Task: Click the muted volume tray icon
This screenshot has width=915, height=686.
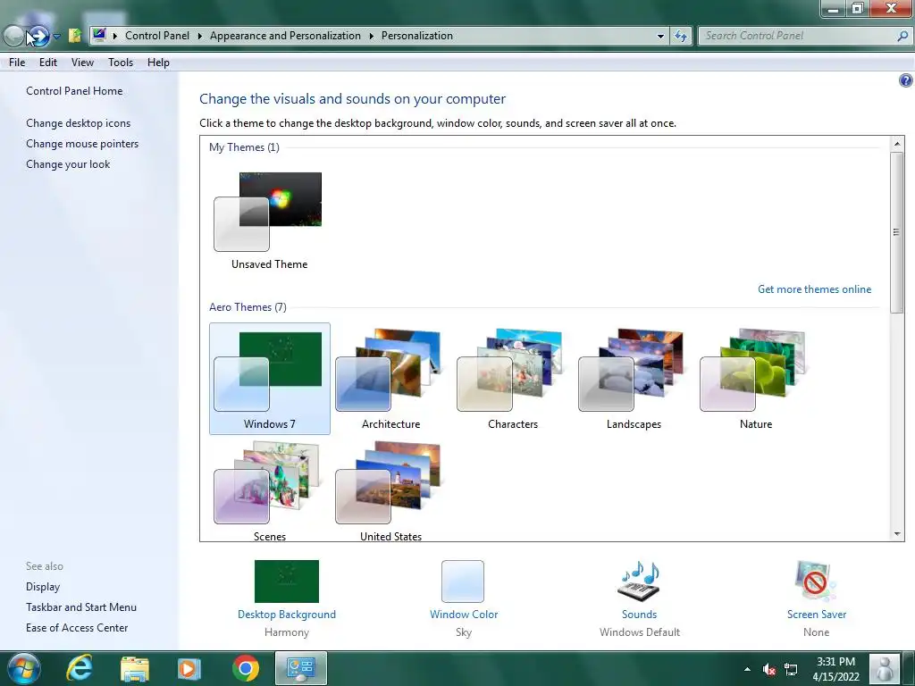Action: point(769,669)
